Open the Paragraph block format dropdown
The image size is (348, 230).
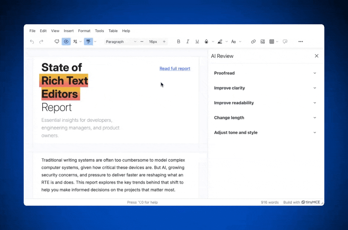pyautogui.click(x=121, y=42)
